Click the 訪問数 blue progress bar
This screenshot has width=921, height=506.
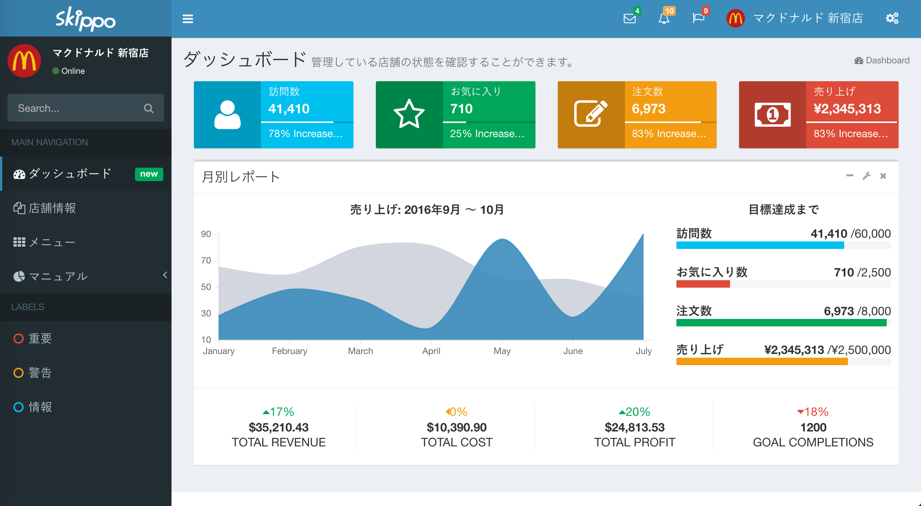point(760,245)
